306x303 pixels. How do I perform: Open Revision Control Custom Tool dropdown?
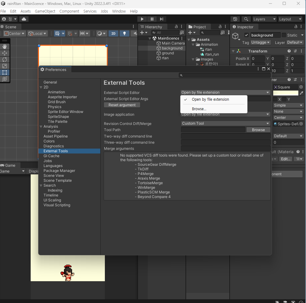(x=225, y=123)
